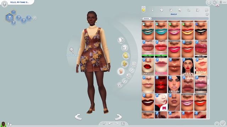Click the current Sim portrait in the bottom-left corner
The height and width of the screenshot is (127, 227).
pyautogui.click(x=3, y=124)
